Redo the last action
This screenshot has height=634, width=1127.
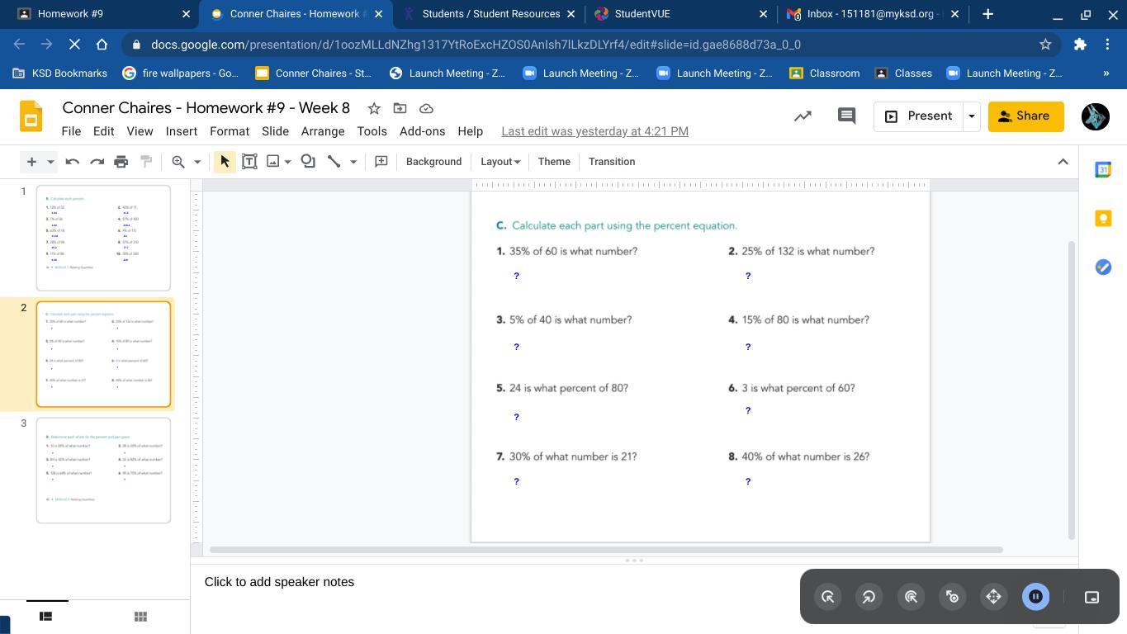click(x=97, y=162)
